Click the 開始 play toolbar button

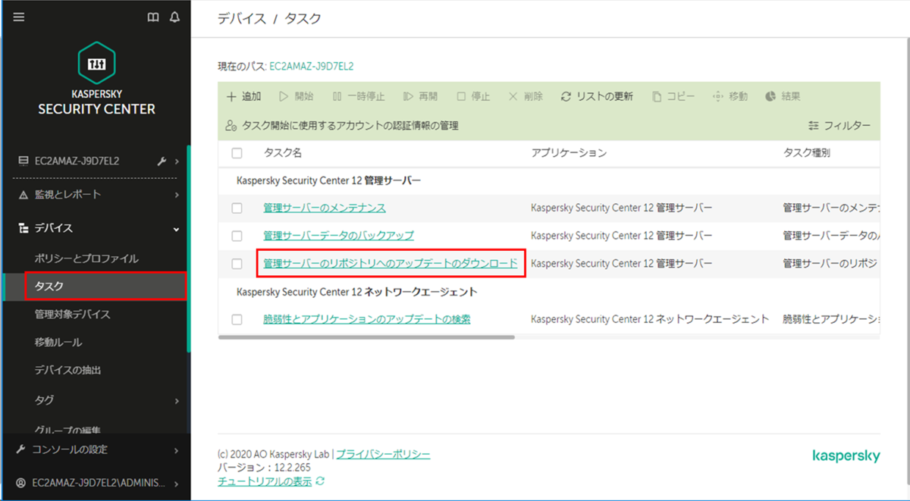pyautogui.click(x=296, y=96)
